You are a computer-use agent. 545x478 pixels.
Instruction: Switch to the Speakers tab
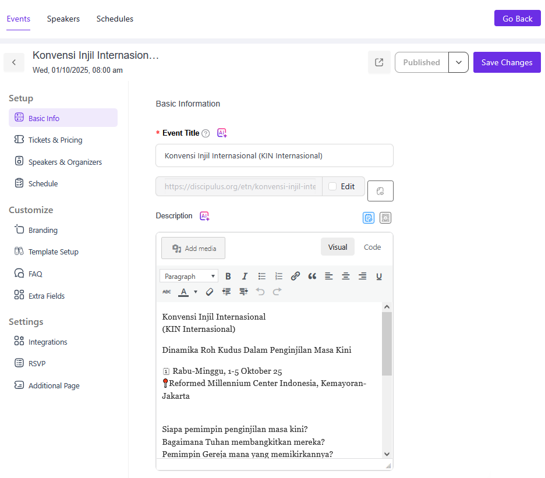coord(63,19)
